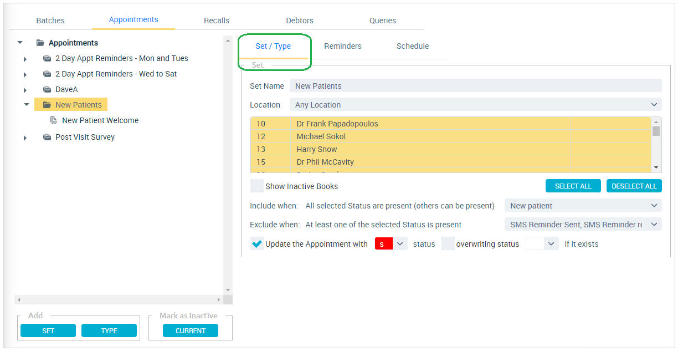The image size is (678, 351).
Task: Open the Location dropdown showing Any Location
Action: (475, 105)
